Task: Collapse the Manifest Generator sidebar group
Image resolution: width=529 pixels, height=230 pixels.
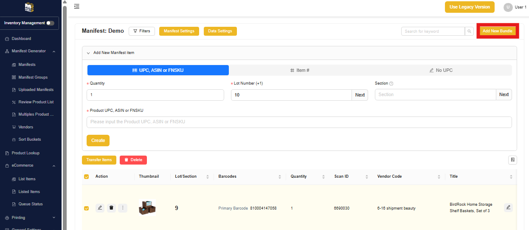Action: pos(54,51)
